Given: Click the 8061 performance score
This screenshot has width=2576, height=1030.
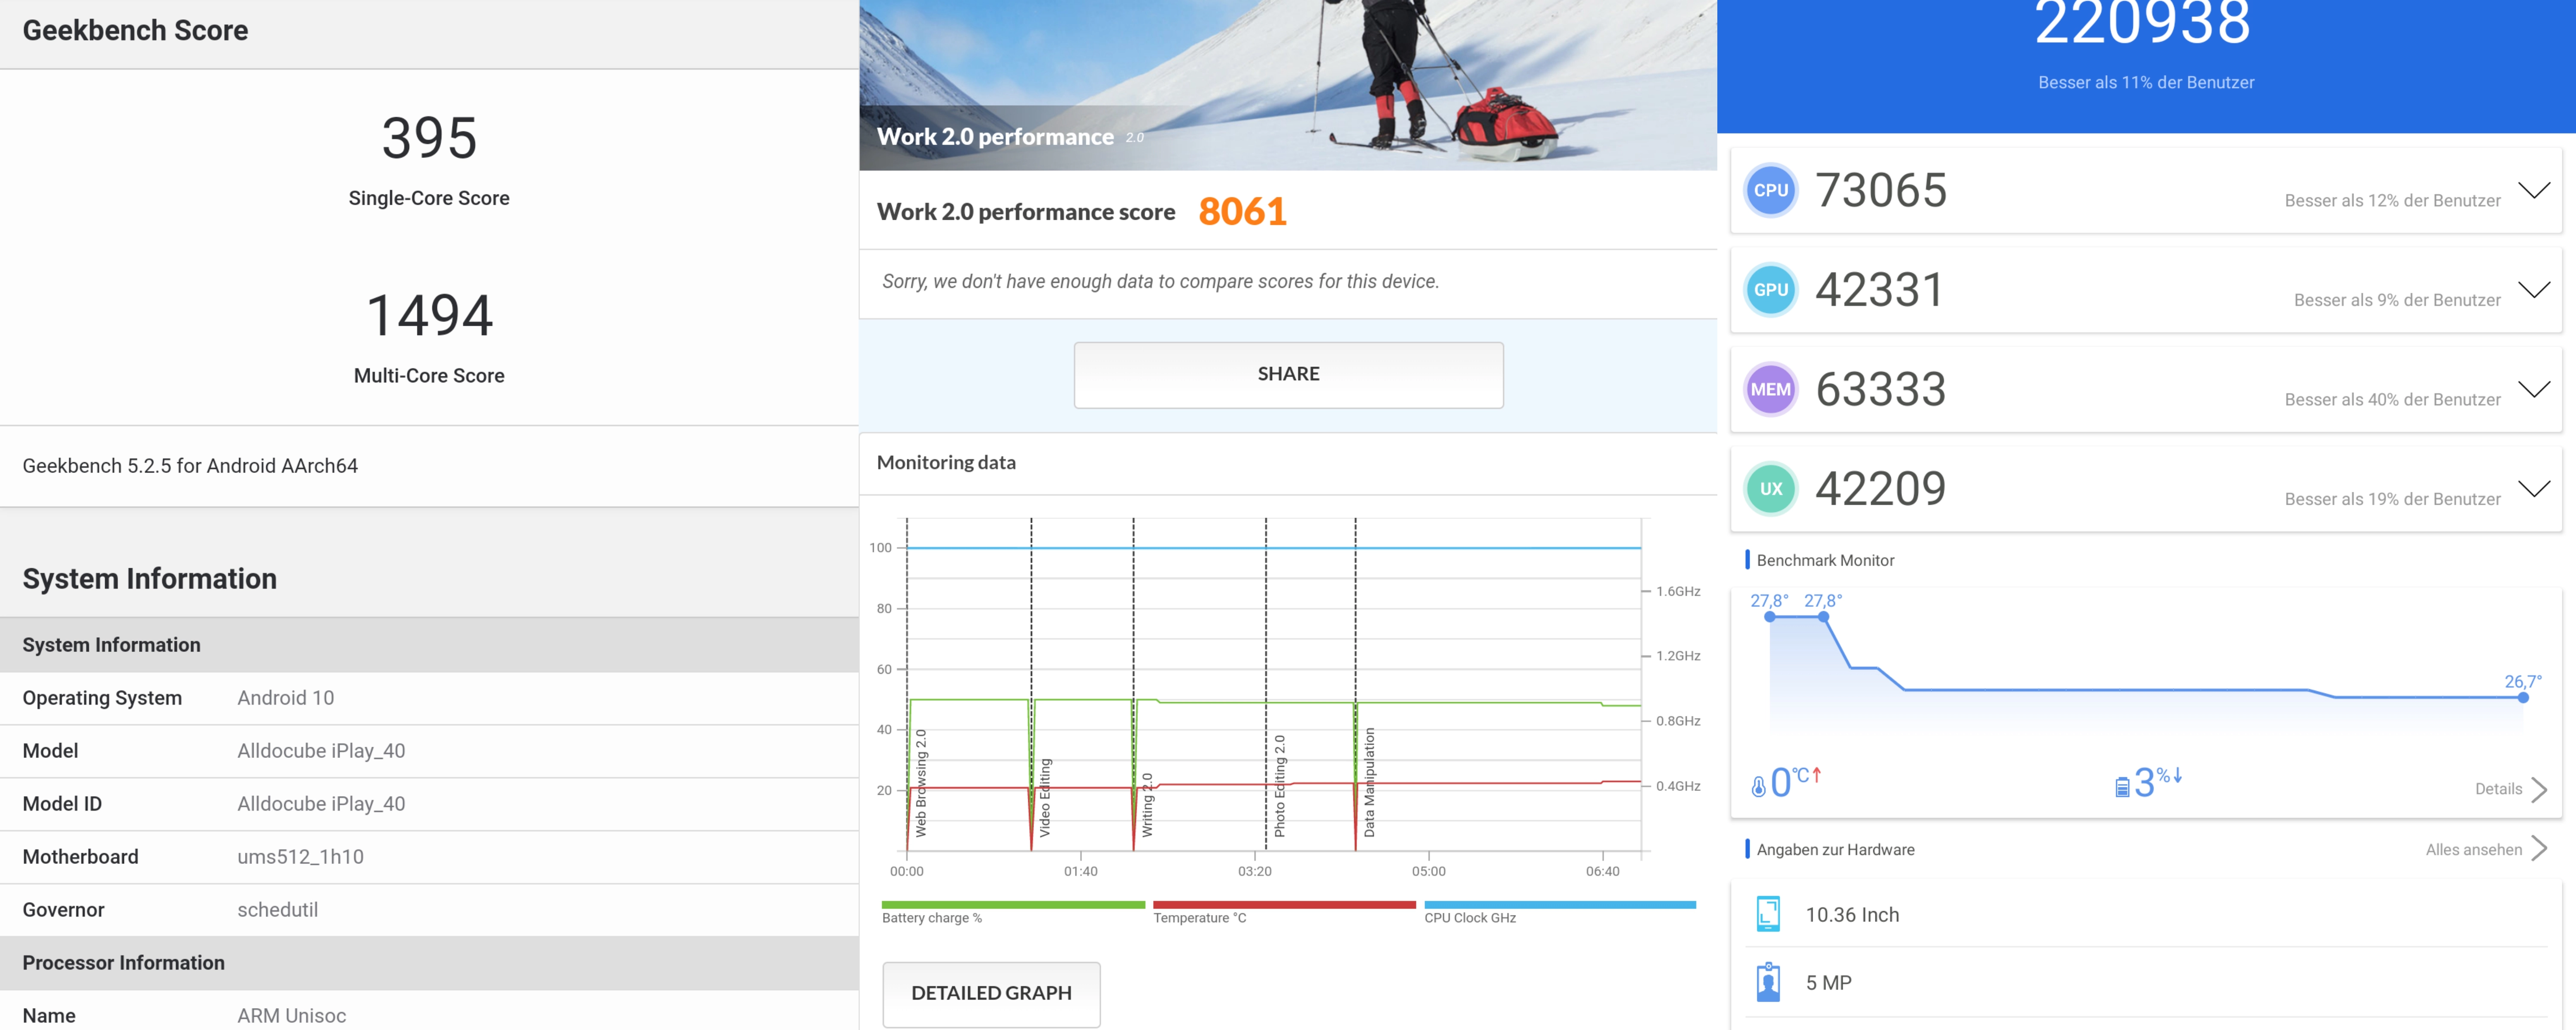Looking at the screenshot, I should (1242, 211).
